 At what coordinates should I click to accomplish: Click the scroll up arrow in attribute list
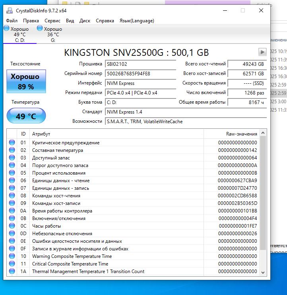tap(262, 133)
